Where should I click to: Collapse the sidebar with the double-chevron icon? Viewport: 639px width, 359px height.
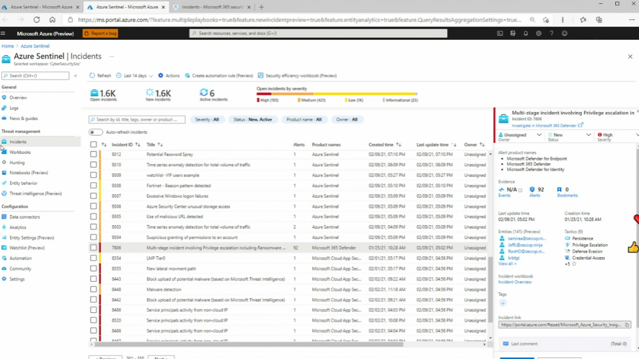[x=75, y=76]
